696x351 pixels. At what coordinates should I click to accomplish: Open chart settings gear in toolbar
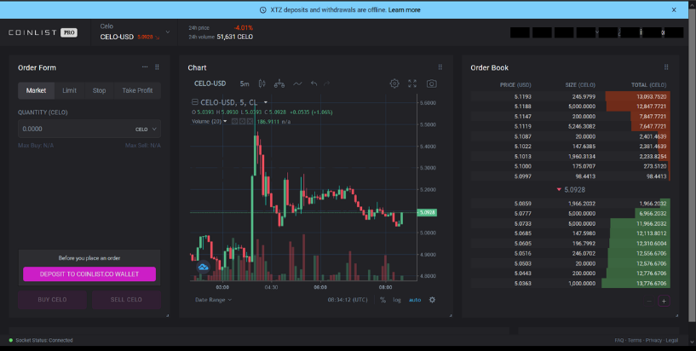coord(394,83)
